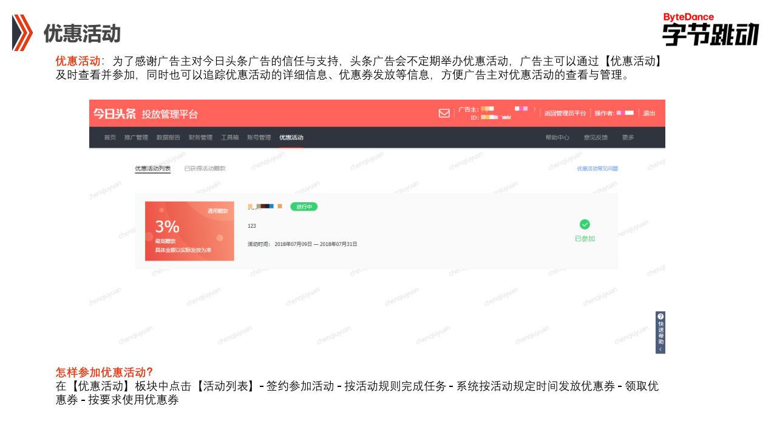Open the 更多 dropdown menu

pyautogui.click(x=627, y=137)
